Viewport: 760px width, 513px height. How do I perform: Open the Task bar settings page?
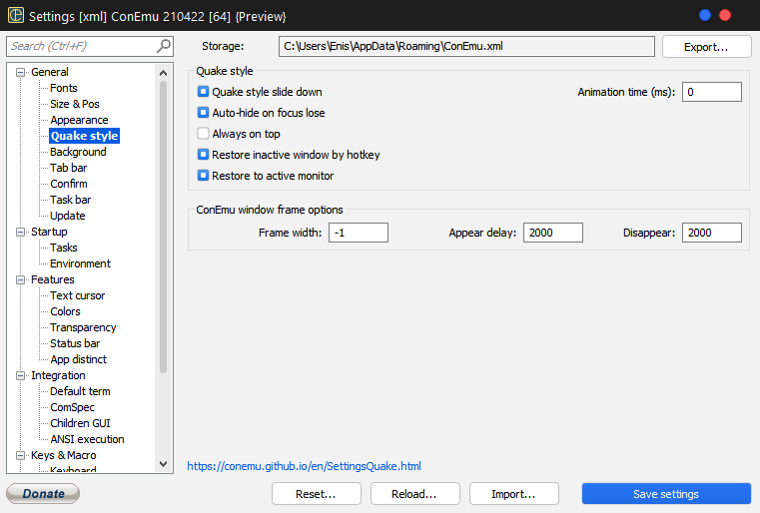click(x=70, y=200)
